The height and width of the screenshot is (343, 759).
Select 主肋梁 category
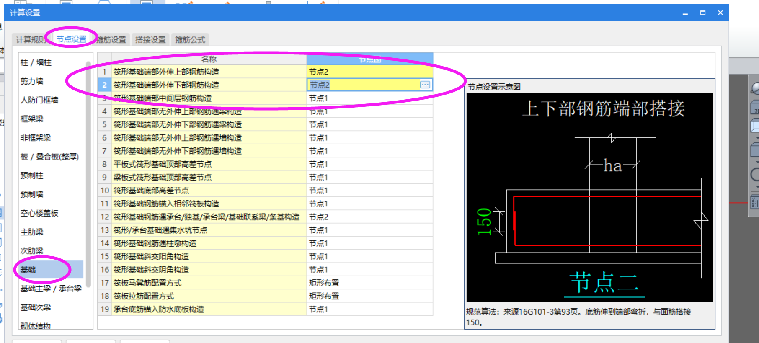coord(32,232)
